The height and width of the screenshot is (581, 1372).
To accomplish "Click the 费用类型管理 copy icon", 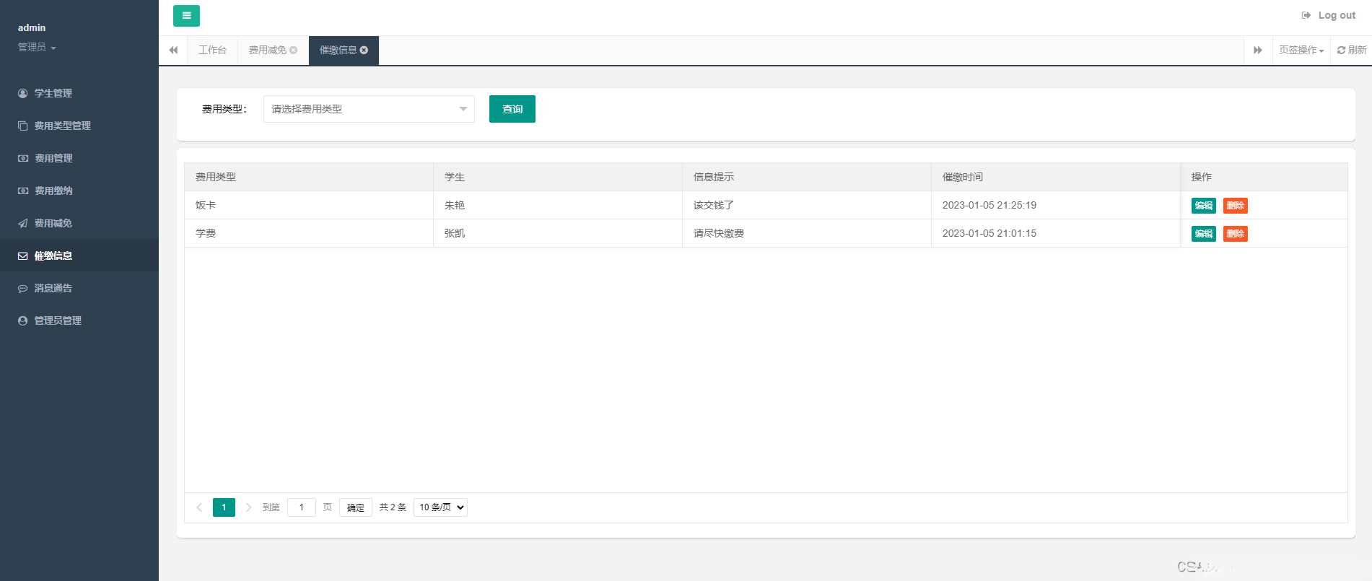I will click(23, 126).
